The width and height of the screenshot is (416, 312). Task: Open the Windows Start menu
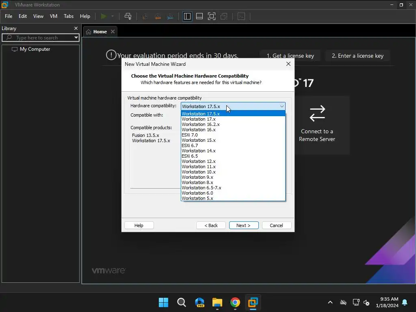click(x=163, y=302)
